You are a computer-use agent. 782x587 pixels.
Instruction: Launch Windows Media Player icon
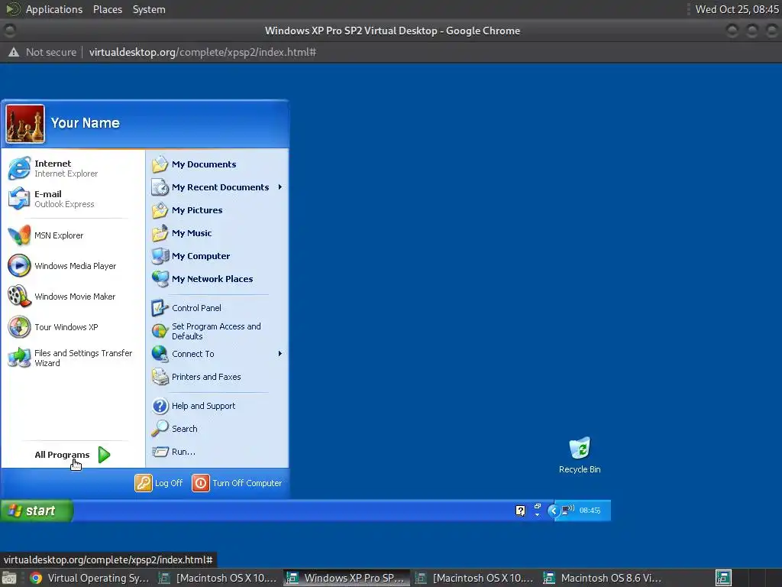19,265
